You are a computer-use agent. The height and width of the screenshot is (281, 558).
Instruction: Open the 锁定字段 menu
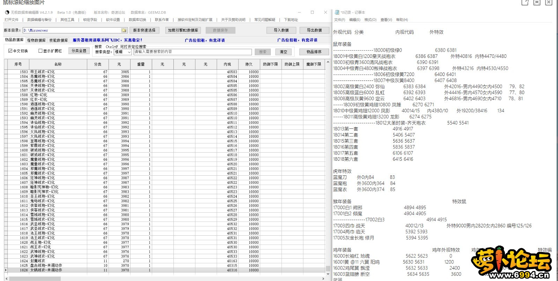point(90,20)
